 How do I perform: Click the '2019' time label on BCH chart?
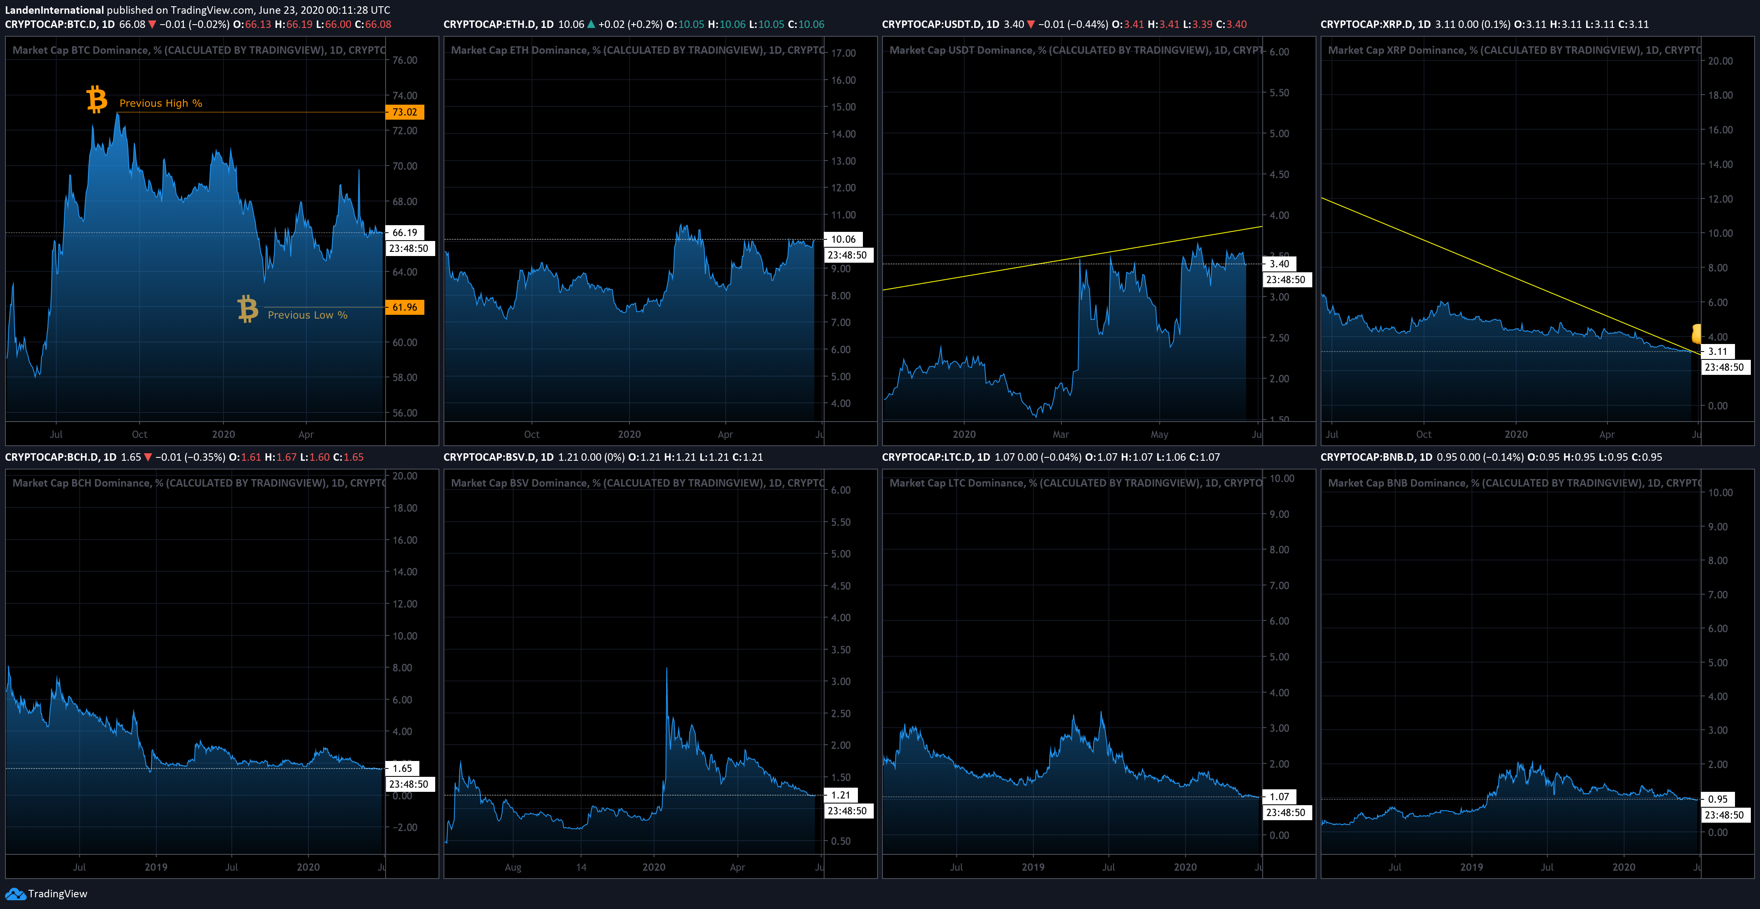[156, 867]
